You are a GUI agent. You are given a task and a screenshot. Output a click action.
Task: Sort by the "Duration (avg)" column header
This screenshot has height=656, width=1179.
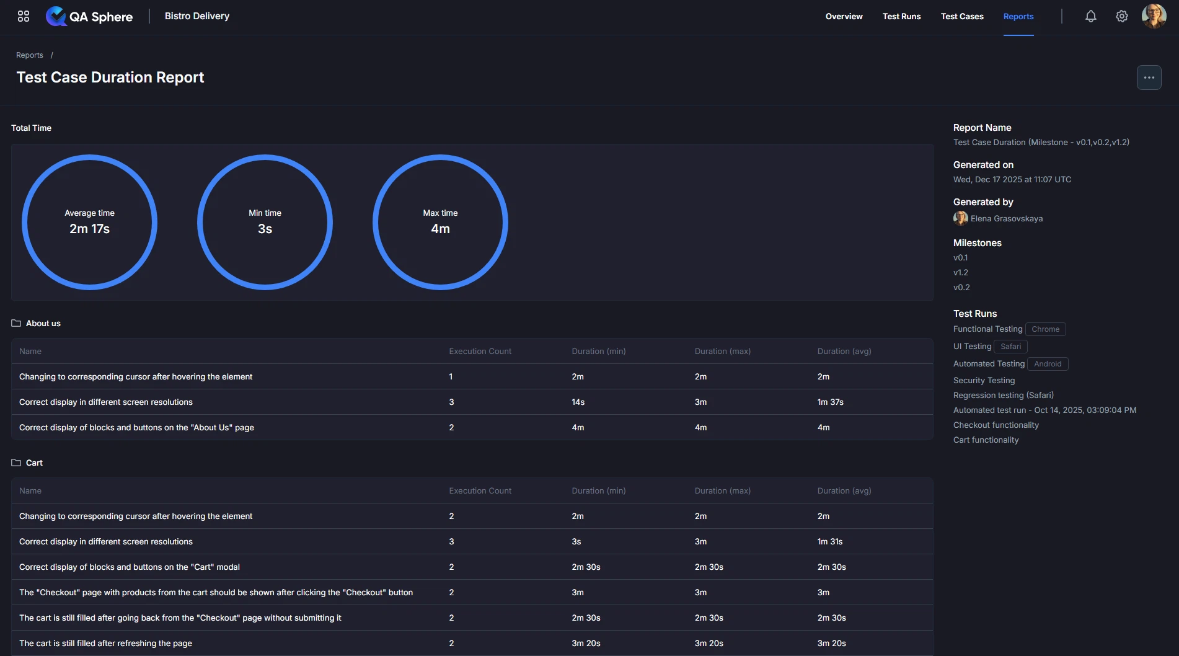(844, 351)
